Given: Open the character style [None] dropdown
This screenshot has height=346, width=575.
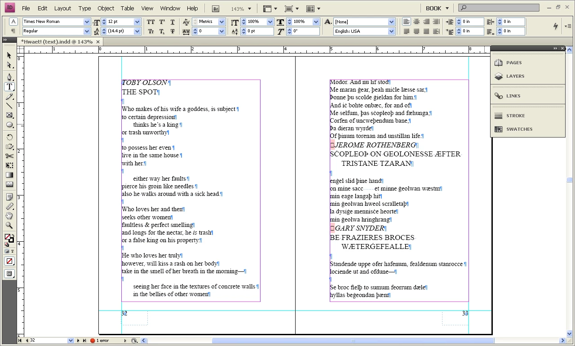Looking at the screenshot, I should pos(391,22).
